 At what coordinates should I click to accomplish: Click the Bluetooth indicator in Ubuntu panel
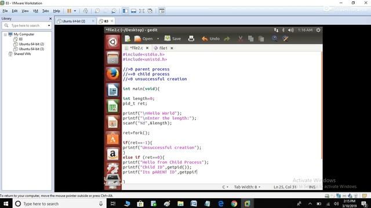(283, 30)
